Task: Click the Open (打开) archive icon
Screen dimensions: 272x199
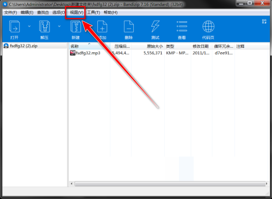Action: click(x=14, y=27)
